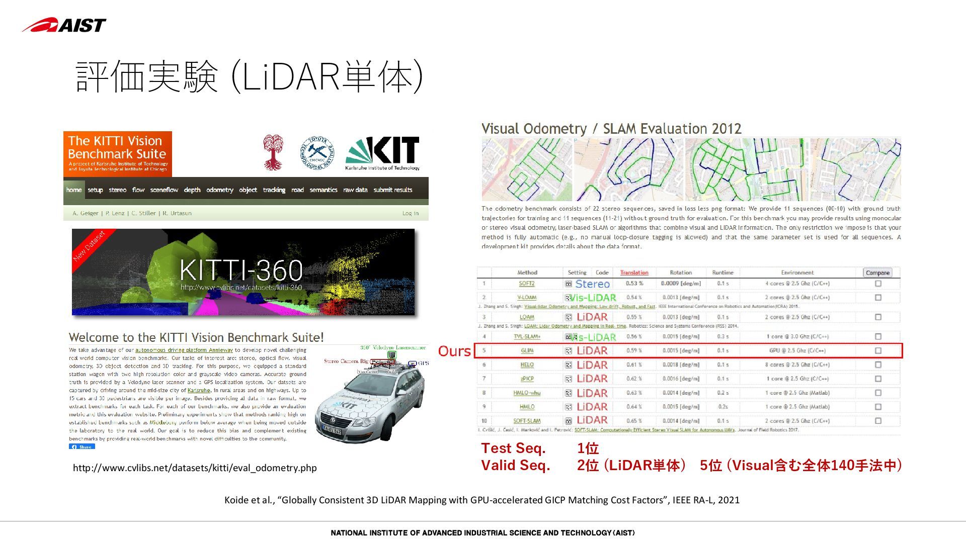
Task: Click the setting icon in SOFT-SLAM row
Action: [x=569, y=421]
